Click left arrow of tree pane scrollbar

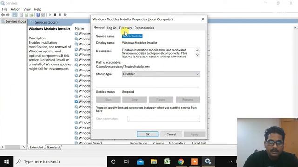2,147
